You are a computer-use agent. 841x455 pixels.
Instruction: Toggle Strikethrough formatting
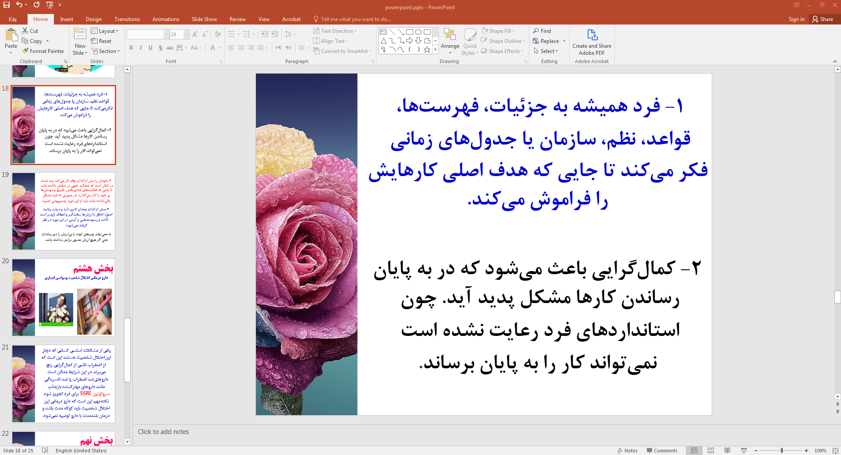coord(170,48)
